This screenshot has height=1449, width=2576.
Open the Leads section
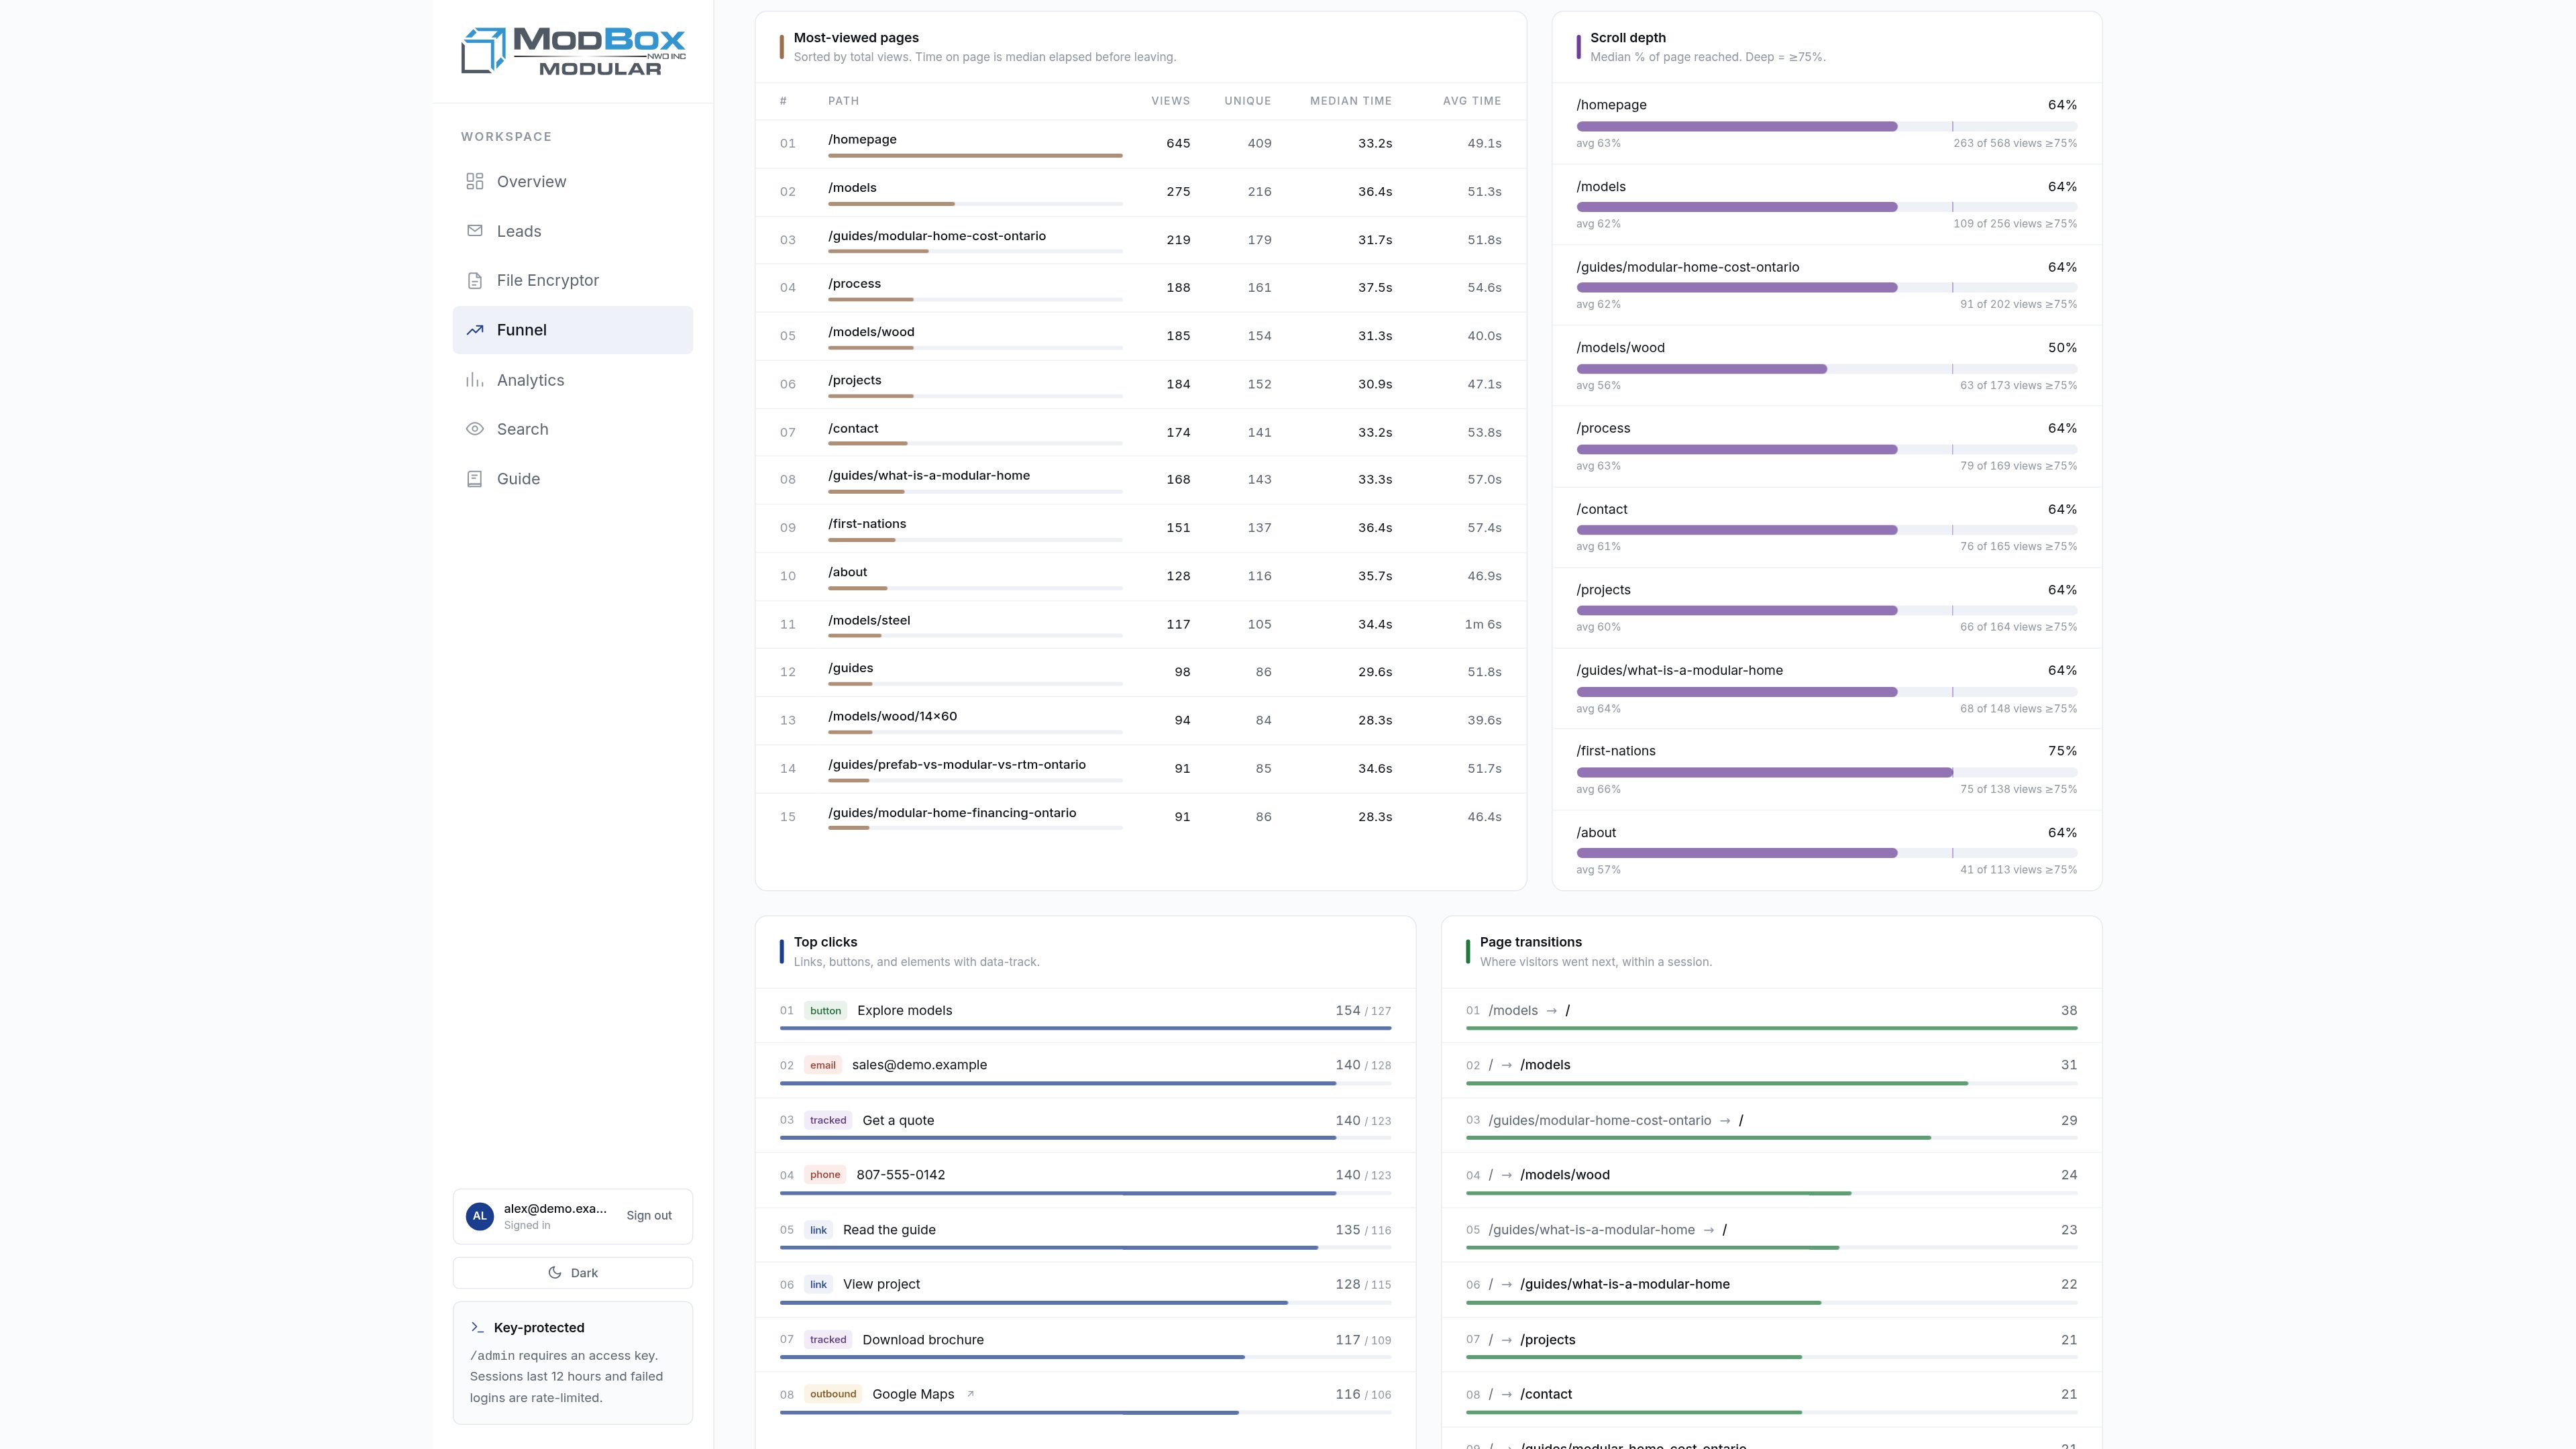pyautogui.click(x=573, y=231)
